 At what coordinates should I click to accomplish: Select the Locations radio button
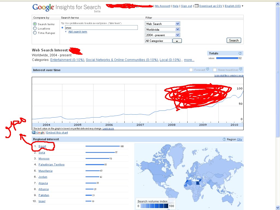click(35, 28)
